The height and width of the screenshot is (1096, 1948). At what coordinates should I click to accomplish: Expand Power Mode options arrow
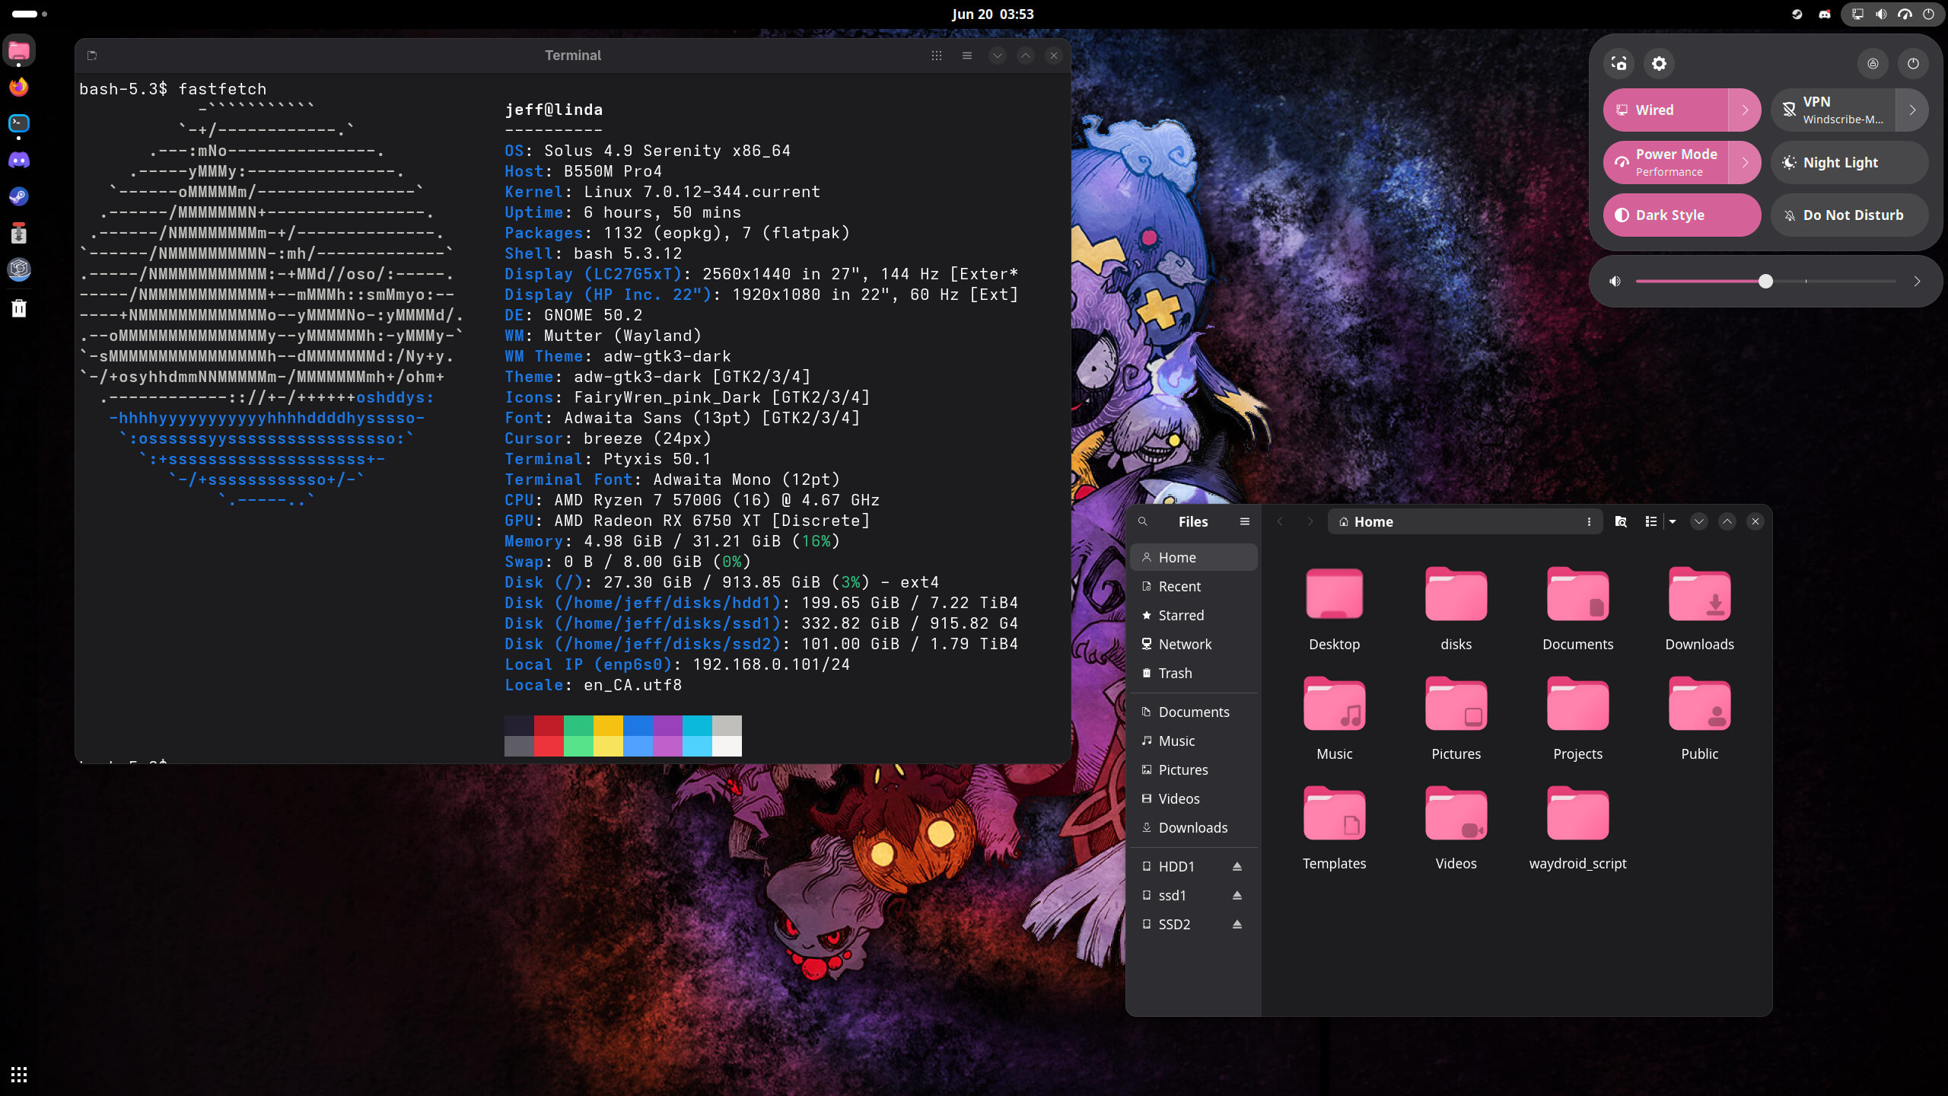(x=1745, y=162)
